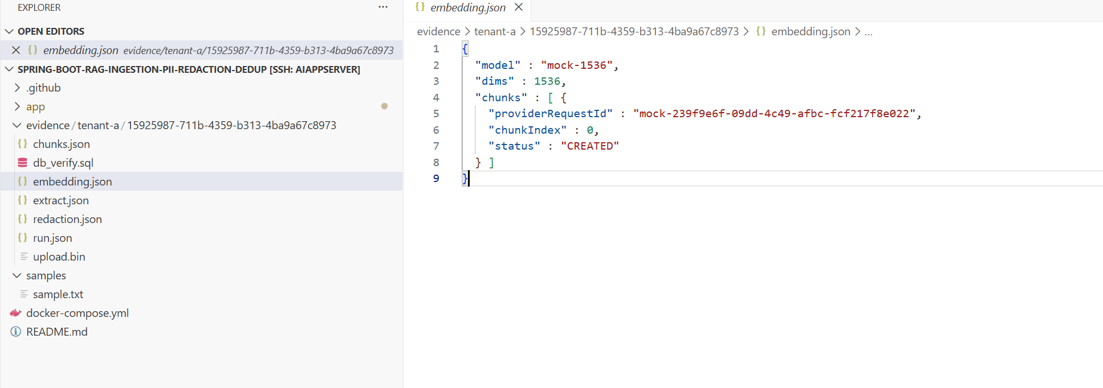Select embedding.json in the file tree

coord(72,181)
